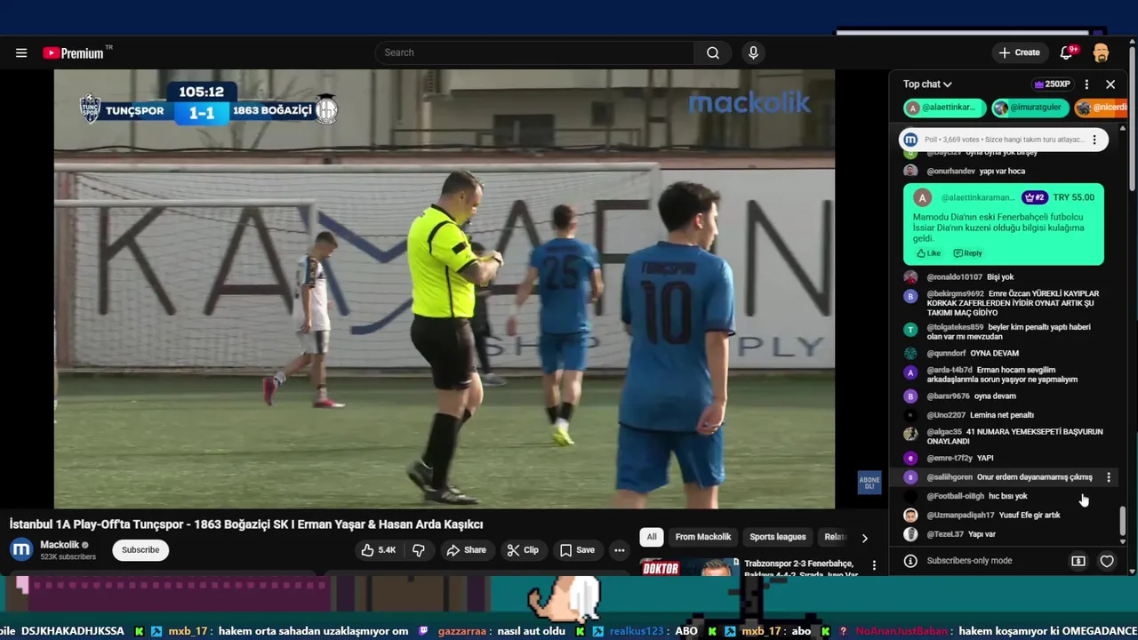The height and width of the screenshot is (640, 1138).
Task: Select the partially visible Related chip
Action: (835, 537)
